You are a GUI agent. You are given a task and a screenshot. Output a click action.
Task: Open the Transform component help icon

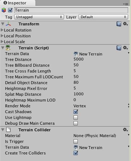click(119, 24)
